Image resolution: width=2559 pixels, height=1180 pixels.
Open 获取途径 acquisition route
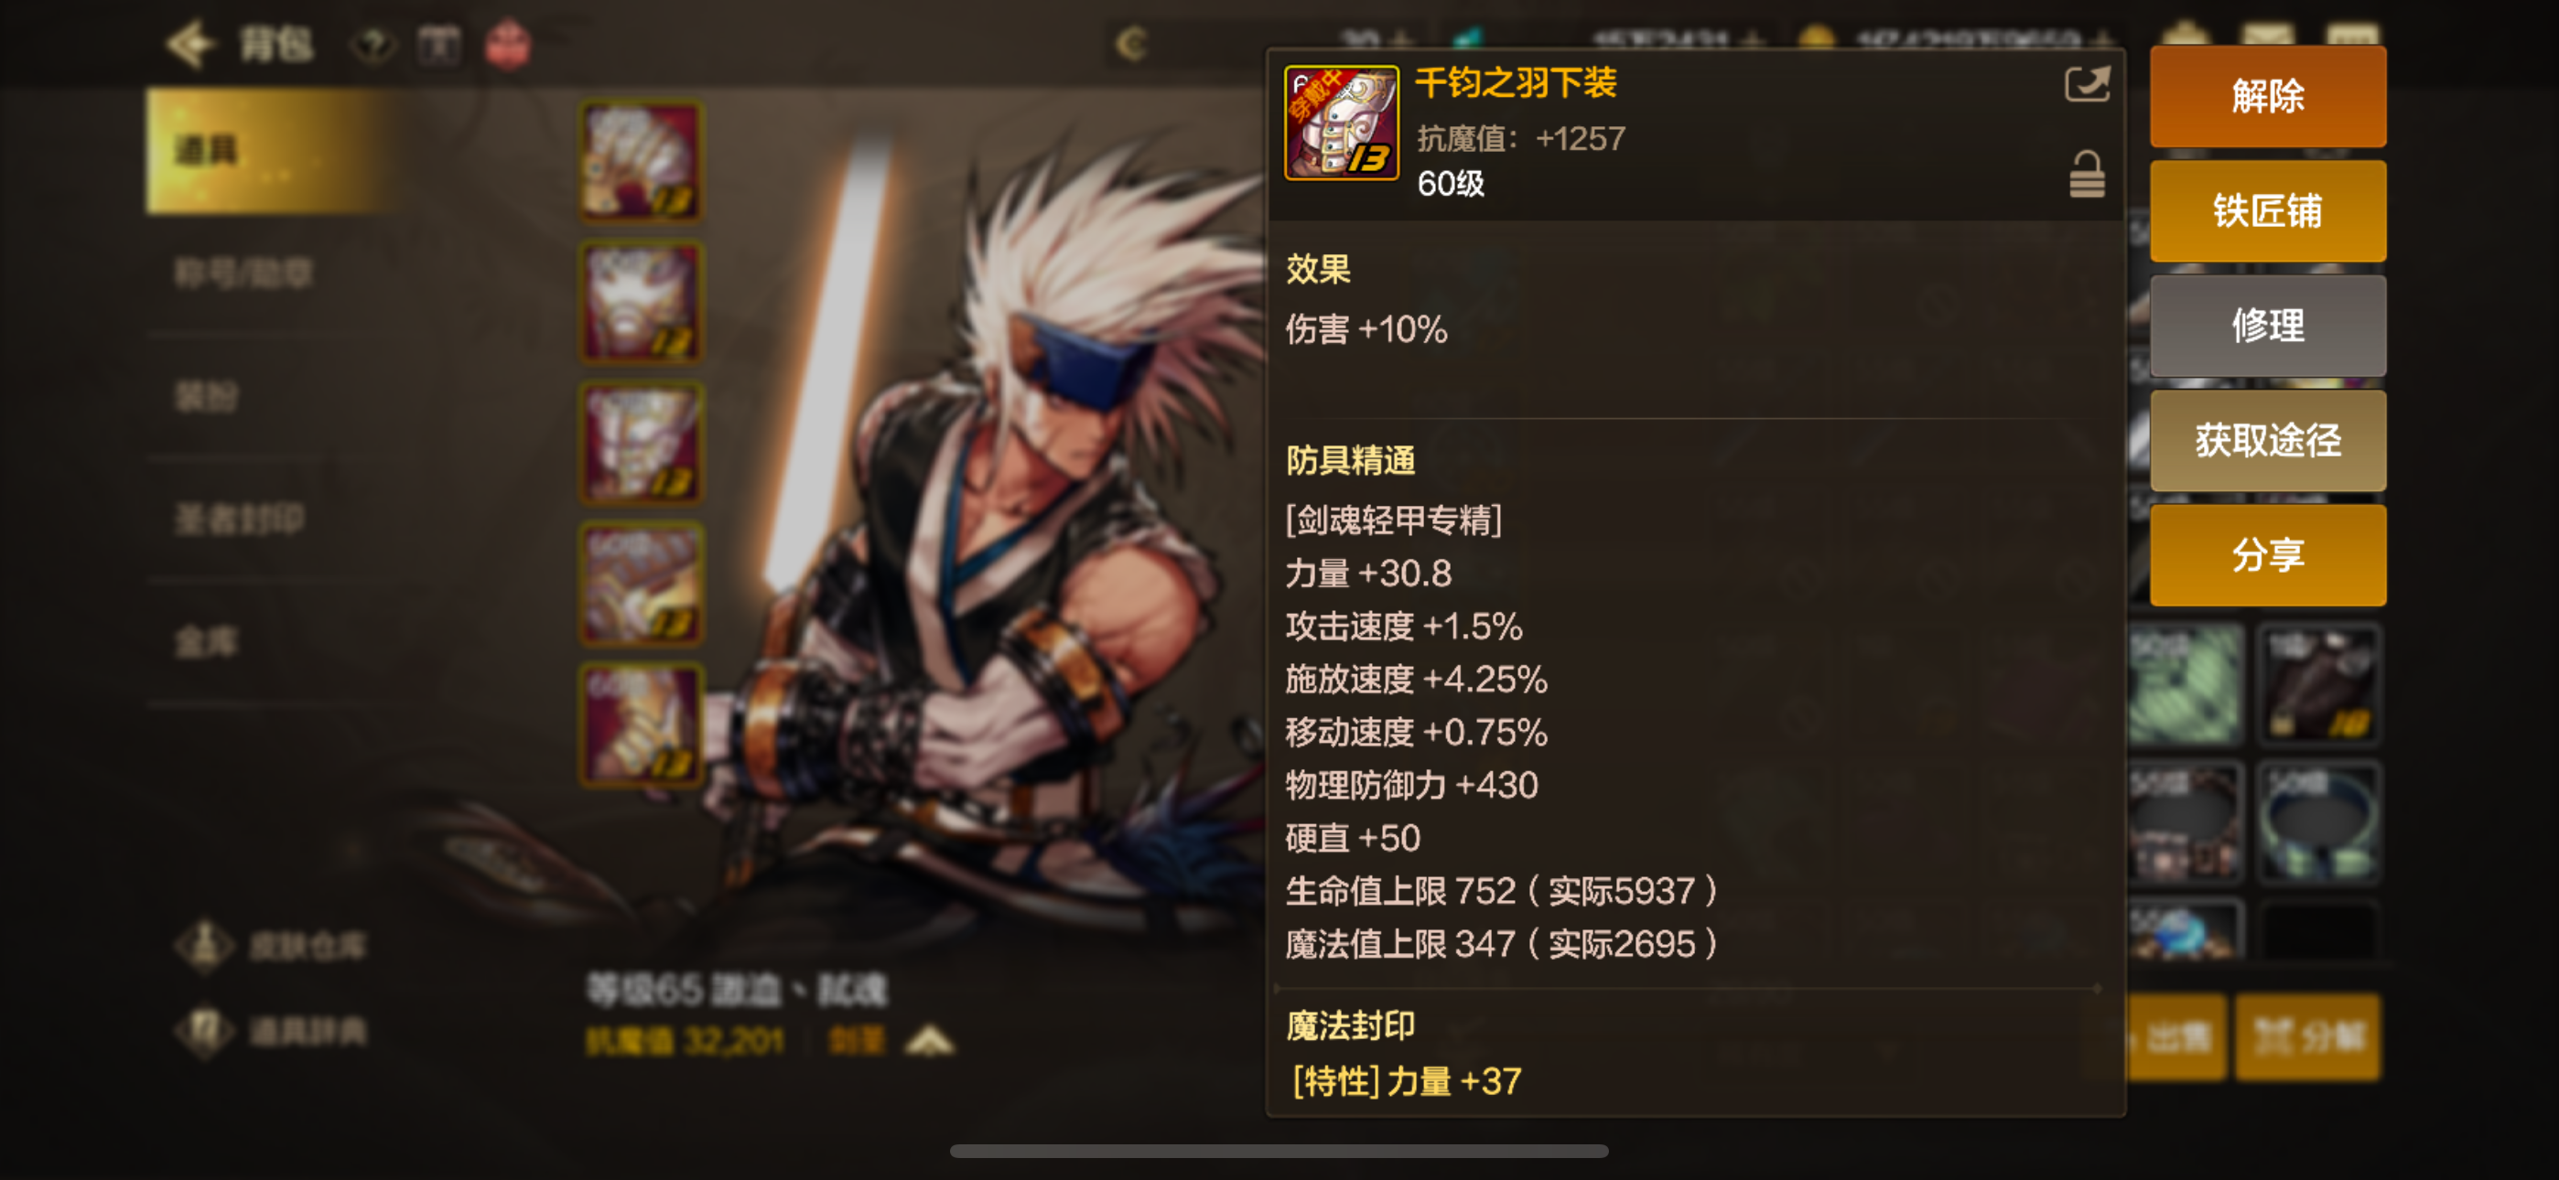tap(2268, 440)
